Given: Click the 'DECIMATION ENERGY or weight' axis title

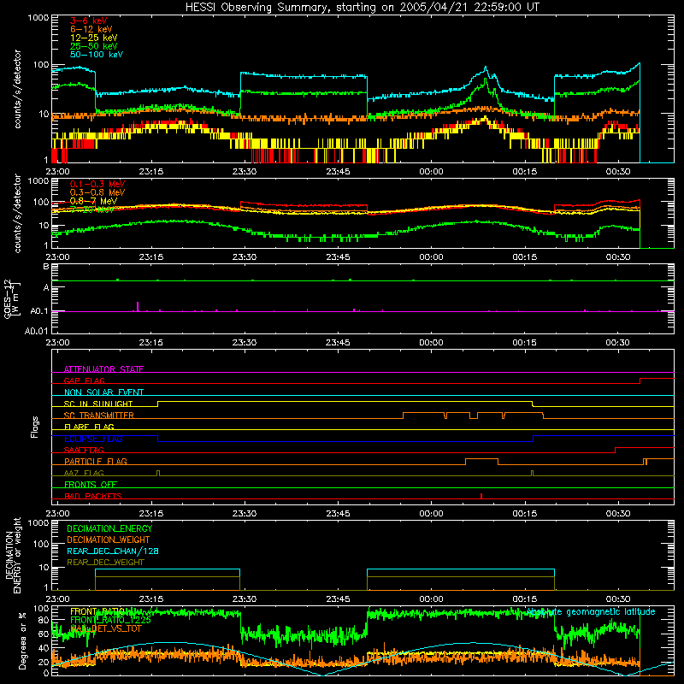Looking at the screenshot, I should pyautogui.click(x=13, y=555).
